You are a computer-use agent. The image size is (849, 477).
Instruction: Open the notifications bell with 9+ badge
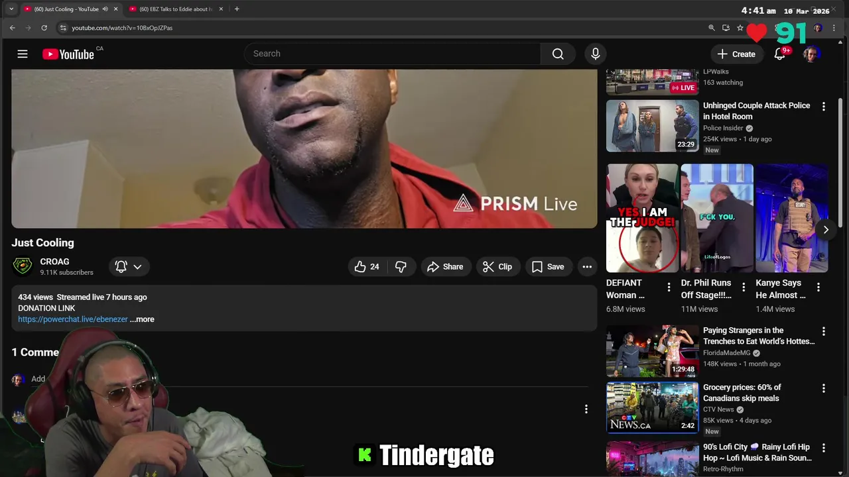(780, 54)
